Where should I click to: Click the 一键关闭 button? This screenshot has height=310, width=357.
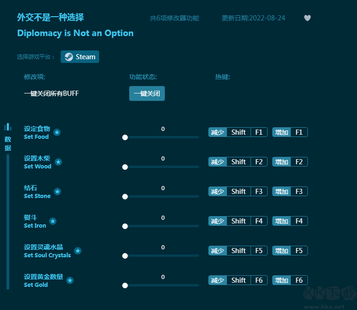tap(147, 93)
